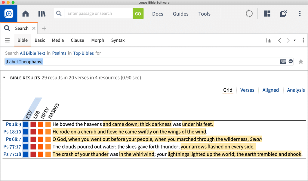Click the sync refresh icon
Screen dimensions: 308x181
coord(249,14)
